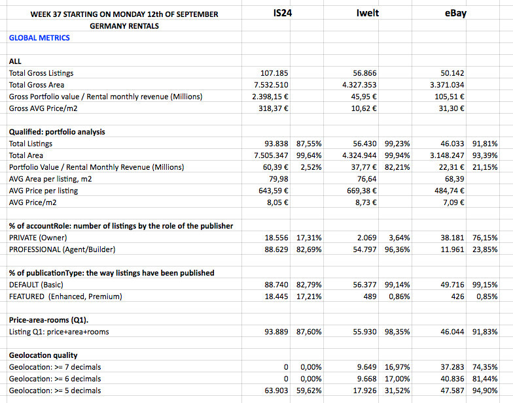513x403 pixels.
Task: Select the 'Price-area-rooms (Q1).' heading
Action: (48, 320)
